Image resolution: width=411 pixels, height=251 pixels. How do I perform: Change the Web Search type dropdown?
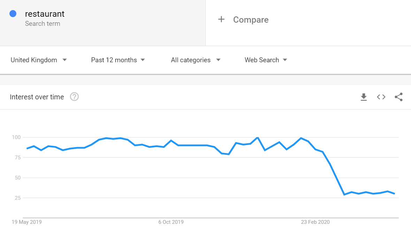(x=266, y=60)
